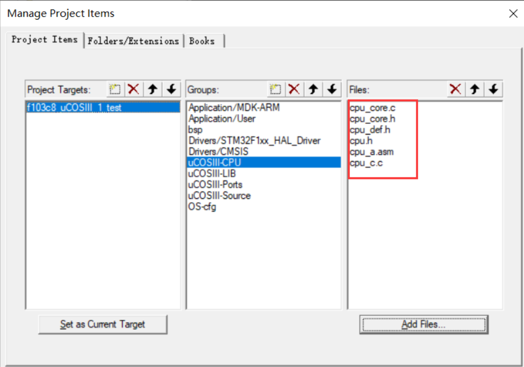Select the OS-cfg group entry

coord(202,207)
